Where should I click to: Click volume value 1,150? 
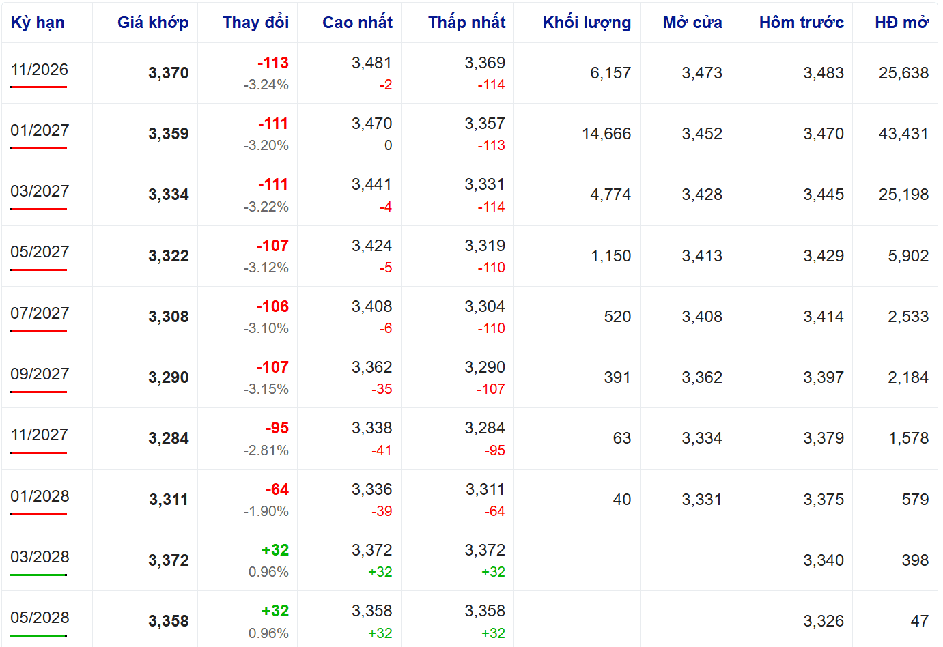[x=611, y=256]
